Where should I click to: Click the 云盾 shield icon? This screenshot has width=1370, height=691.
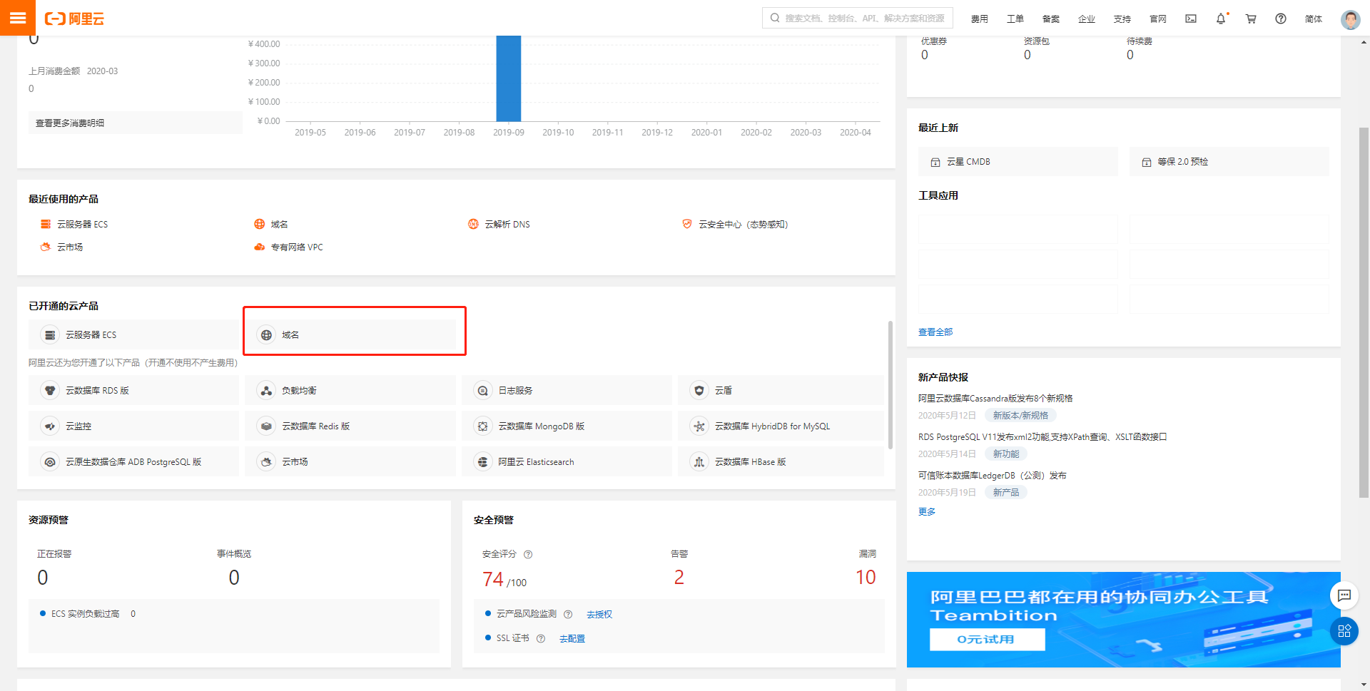tap(699, 390)
